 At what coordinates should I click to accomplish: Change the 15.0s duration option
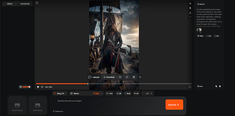click(x=128, y=93)
